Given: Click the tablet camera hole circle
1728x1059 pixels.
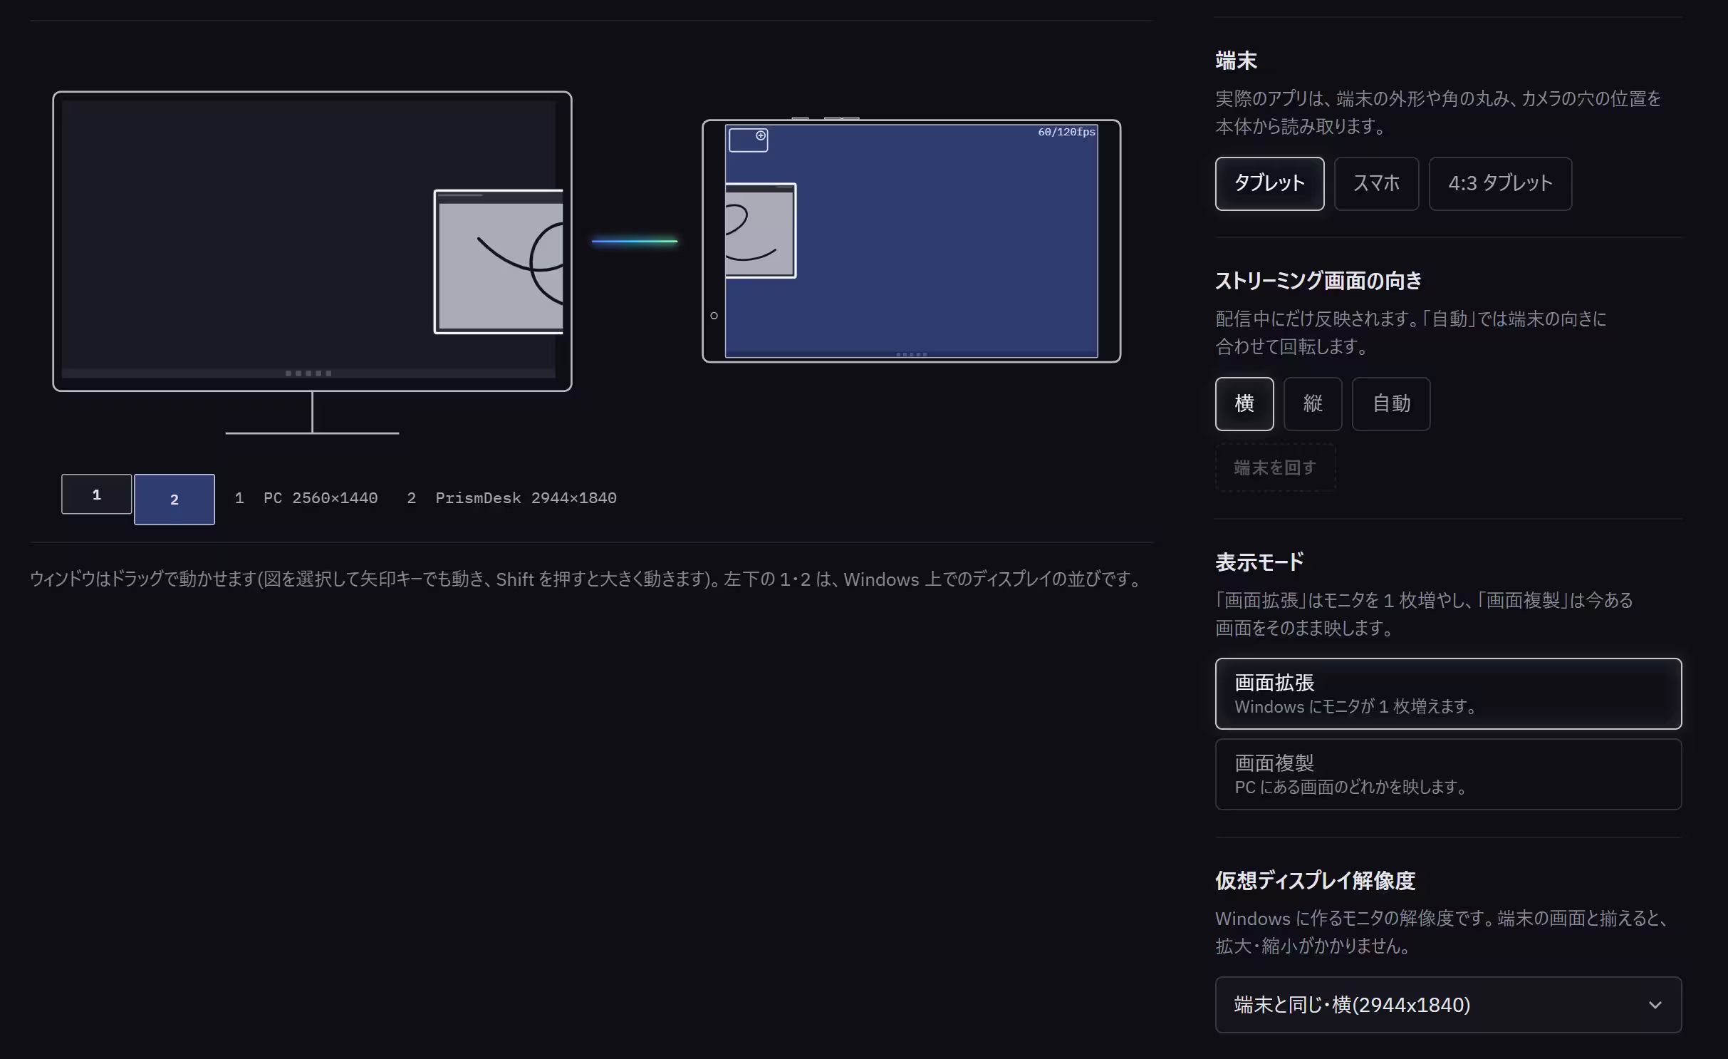Looking at the screenshot, I should tap(714, 316).
